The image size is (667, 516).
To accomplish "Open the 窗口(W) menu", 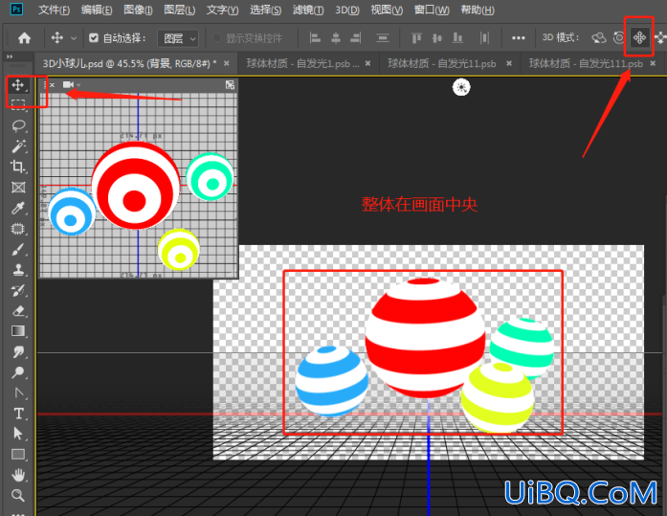I will [x=432, y=10].
